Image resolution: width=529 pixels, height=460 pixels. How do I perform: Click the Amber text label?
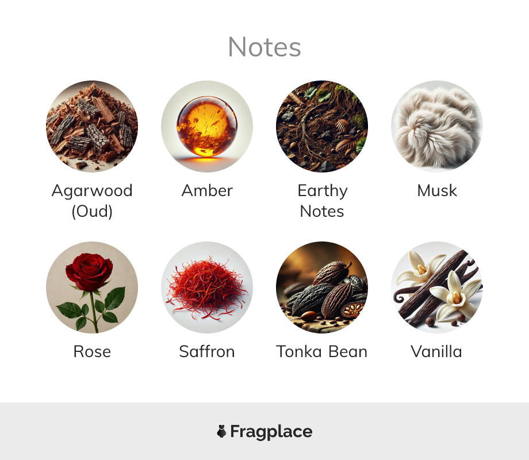pyautogui.click(x=207, y=191)
